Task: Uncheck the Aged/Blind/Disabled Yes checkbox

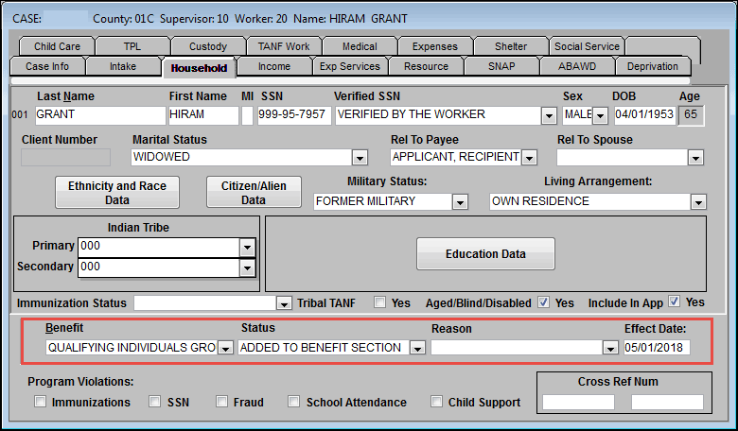Action: point(544,302)
